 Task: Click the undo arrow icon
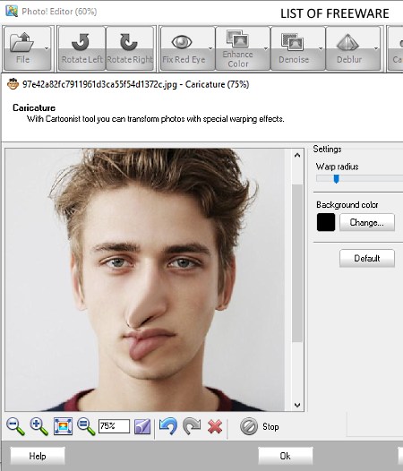[167, 426]
